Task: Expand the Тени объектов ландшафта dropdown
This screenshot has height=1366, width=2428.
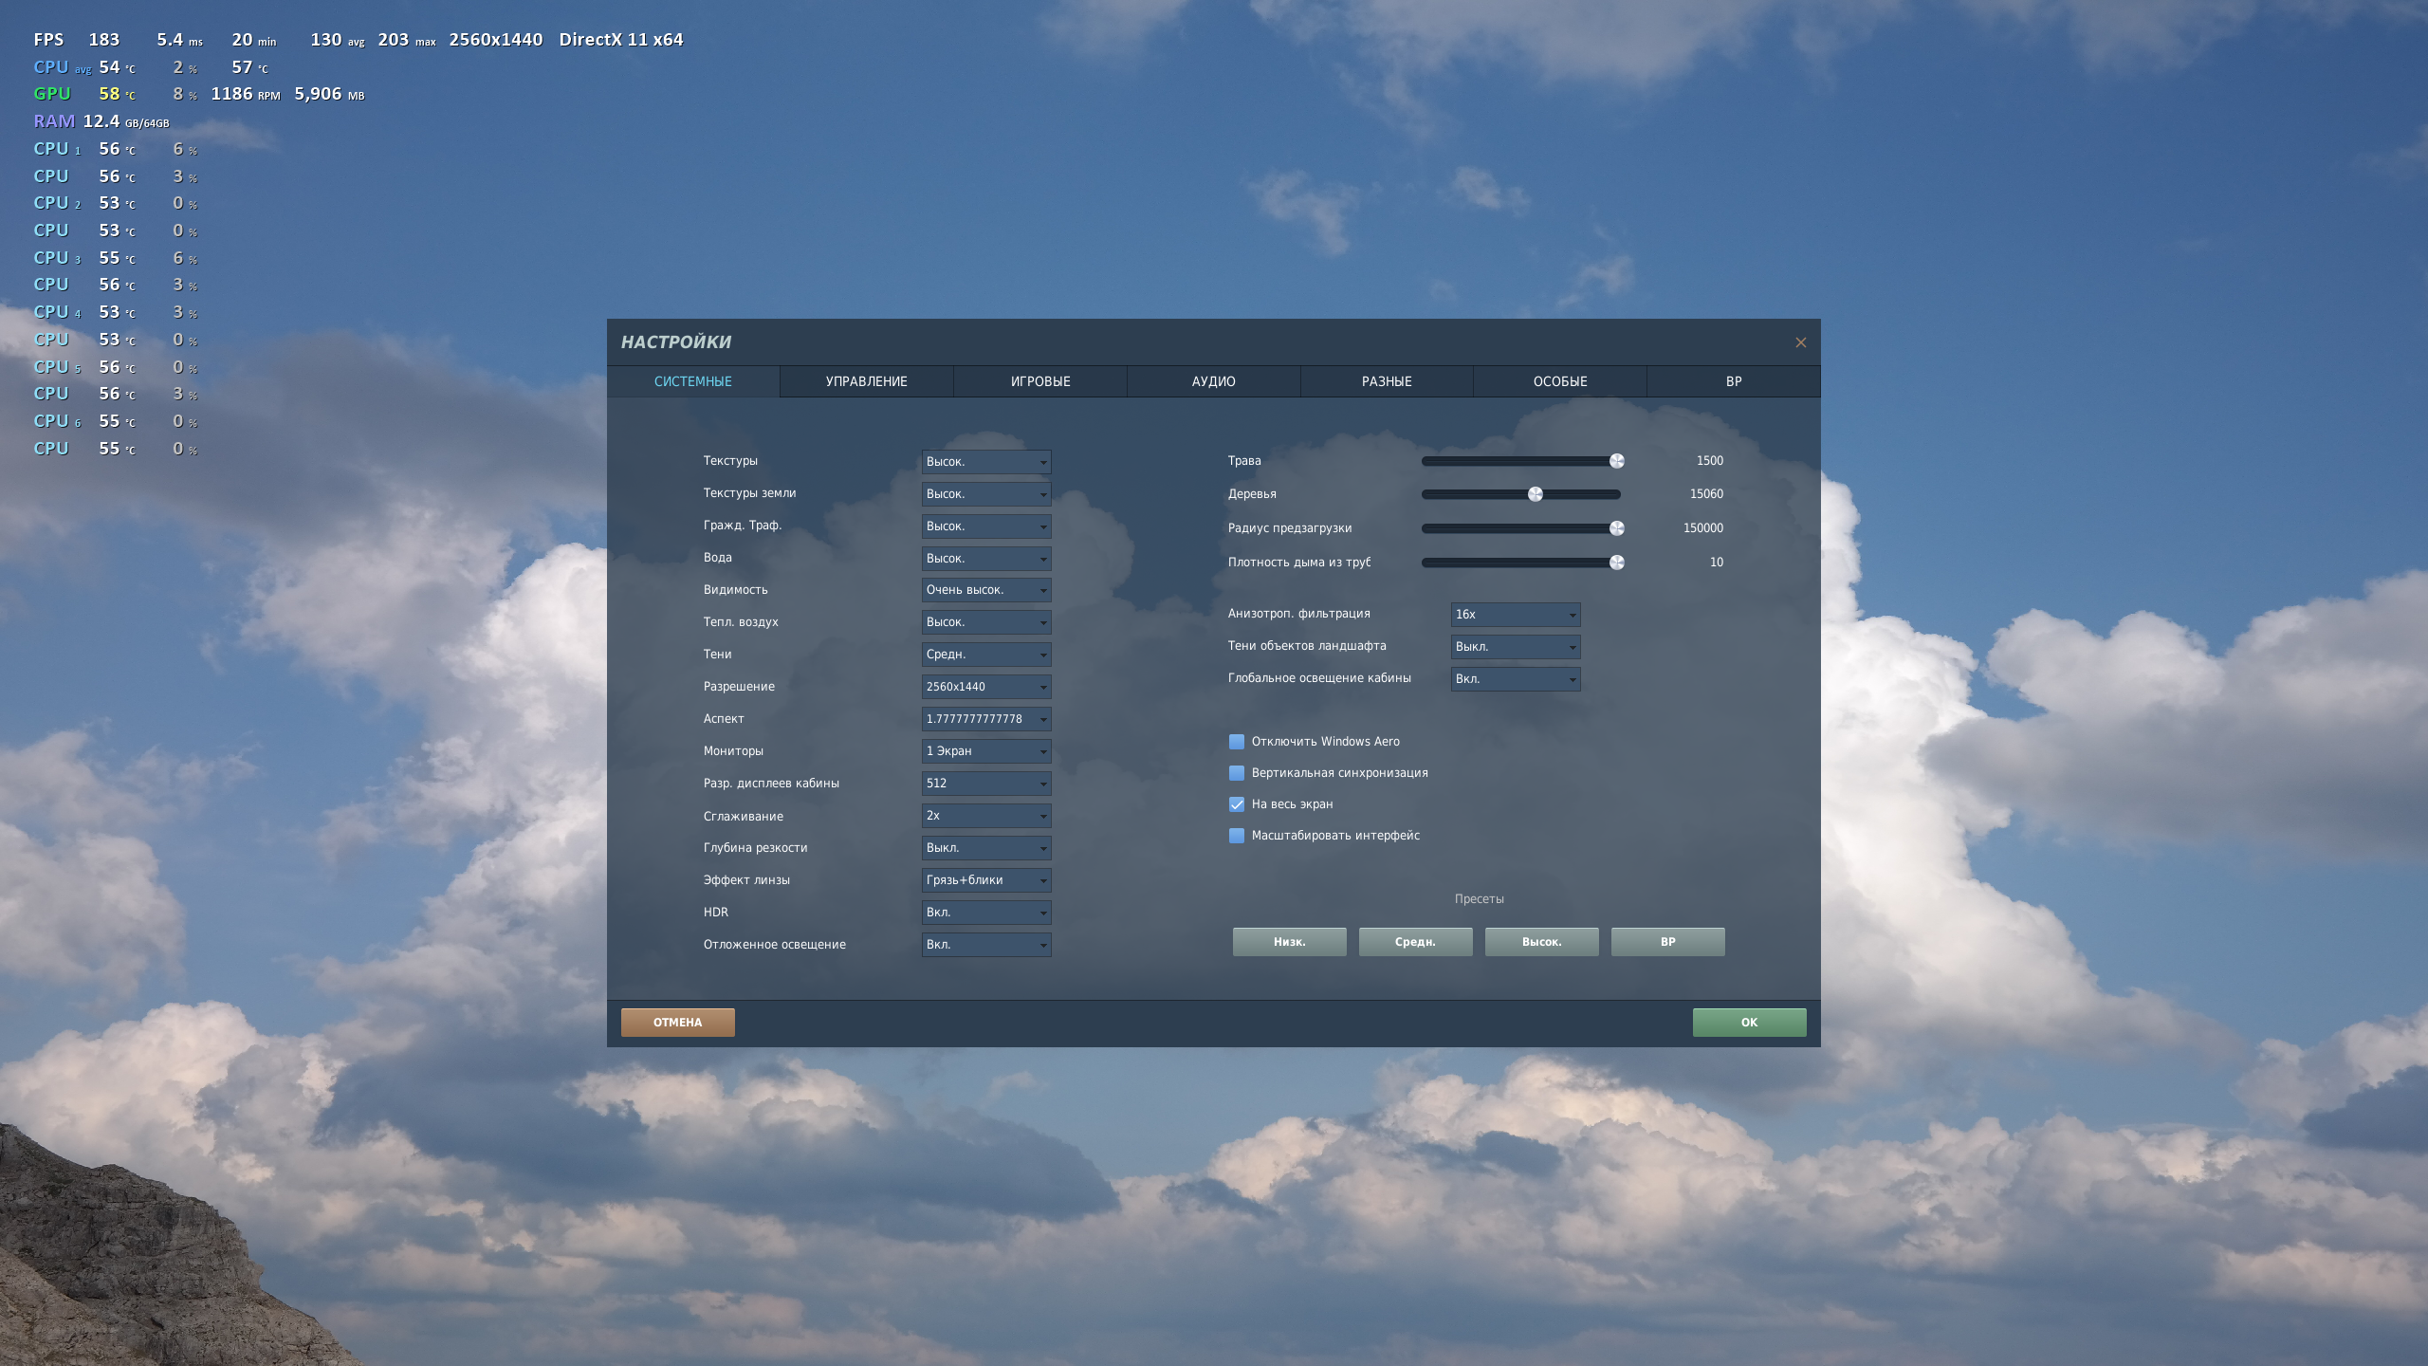Action: point(1516,647)
